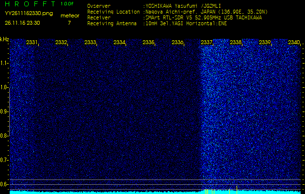Click the tallest yellow meteor marker below 2338
This screenshot has height=194, width=305.
(237, 190)
